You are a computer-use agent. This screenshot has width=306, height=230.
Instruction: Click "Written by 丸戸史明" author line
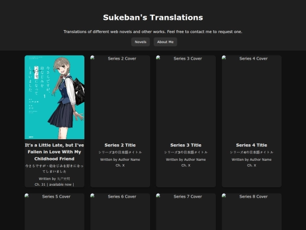pos(54,179)
